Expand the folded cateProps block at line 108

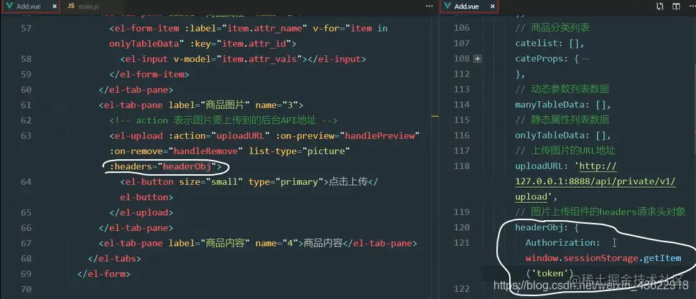(478, 59)
